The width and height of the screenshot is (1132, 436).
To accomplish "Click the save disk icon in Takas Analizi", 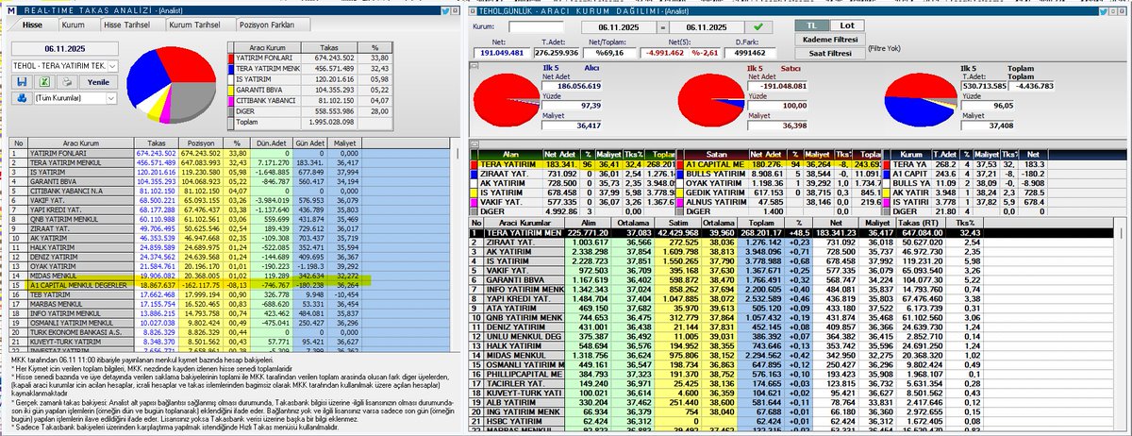I will 20,82.
